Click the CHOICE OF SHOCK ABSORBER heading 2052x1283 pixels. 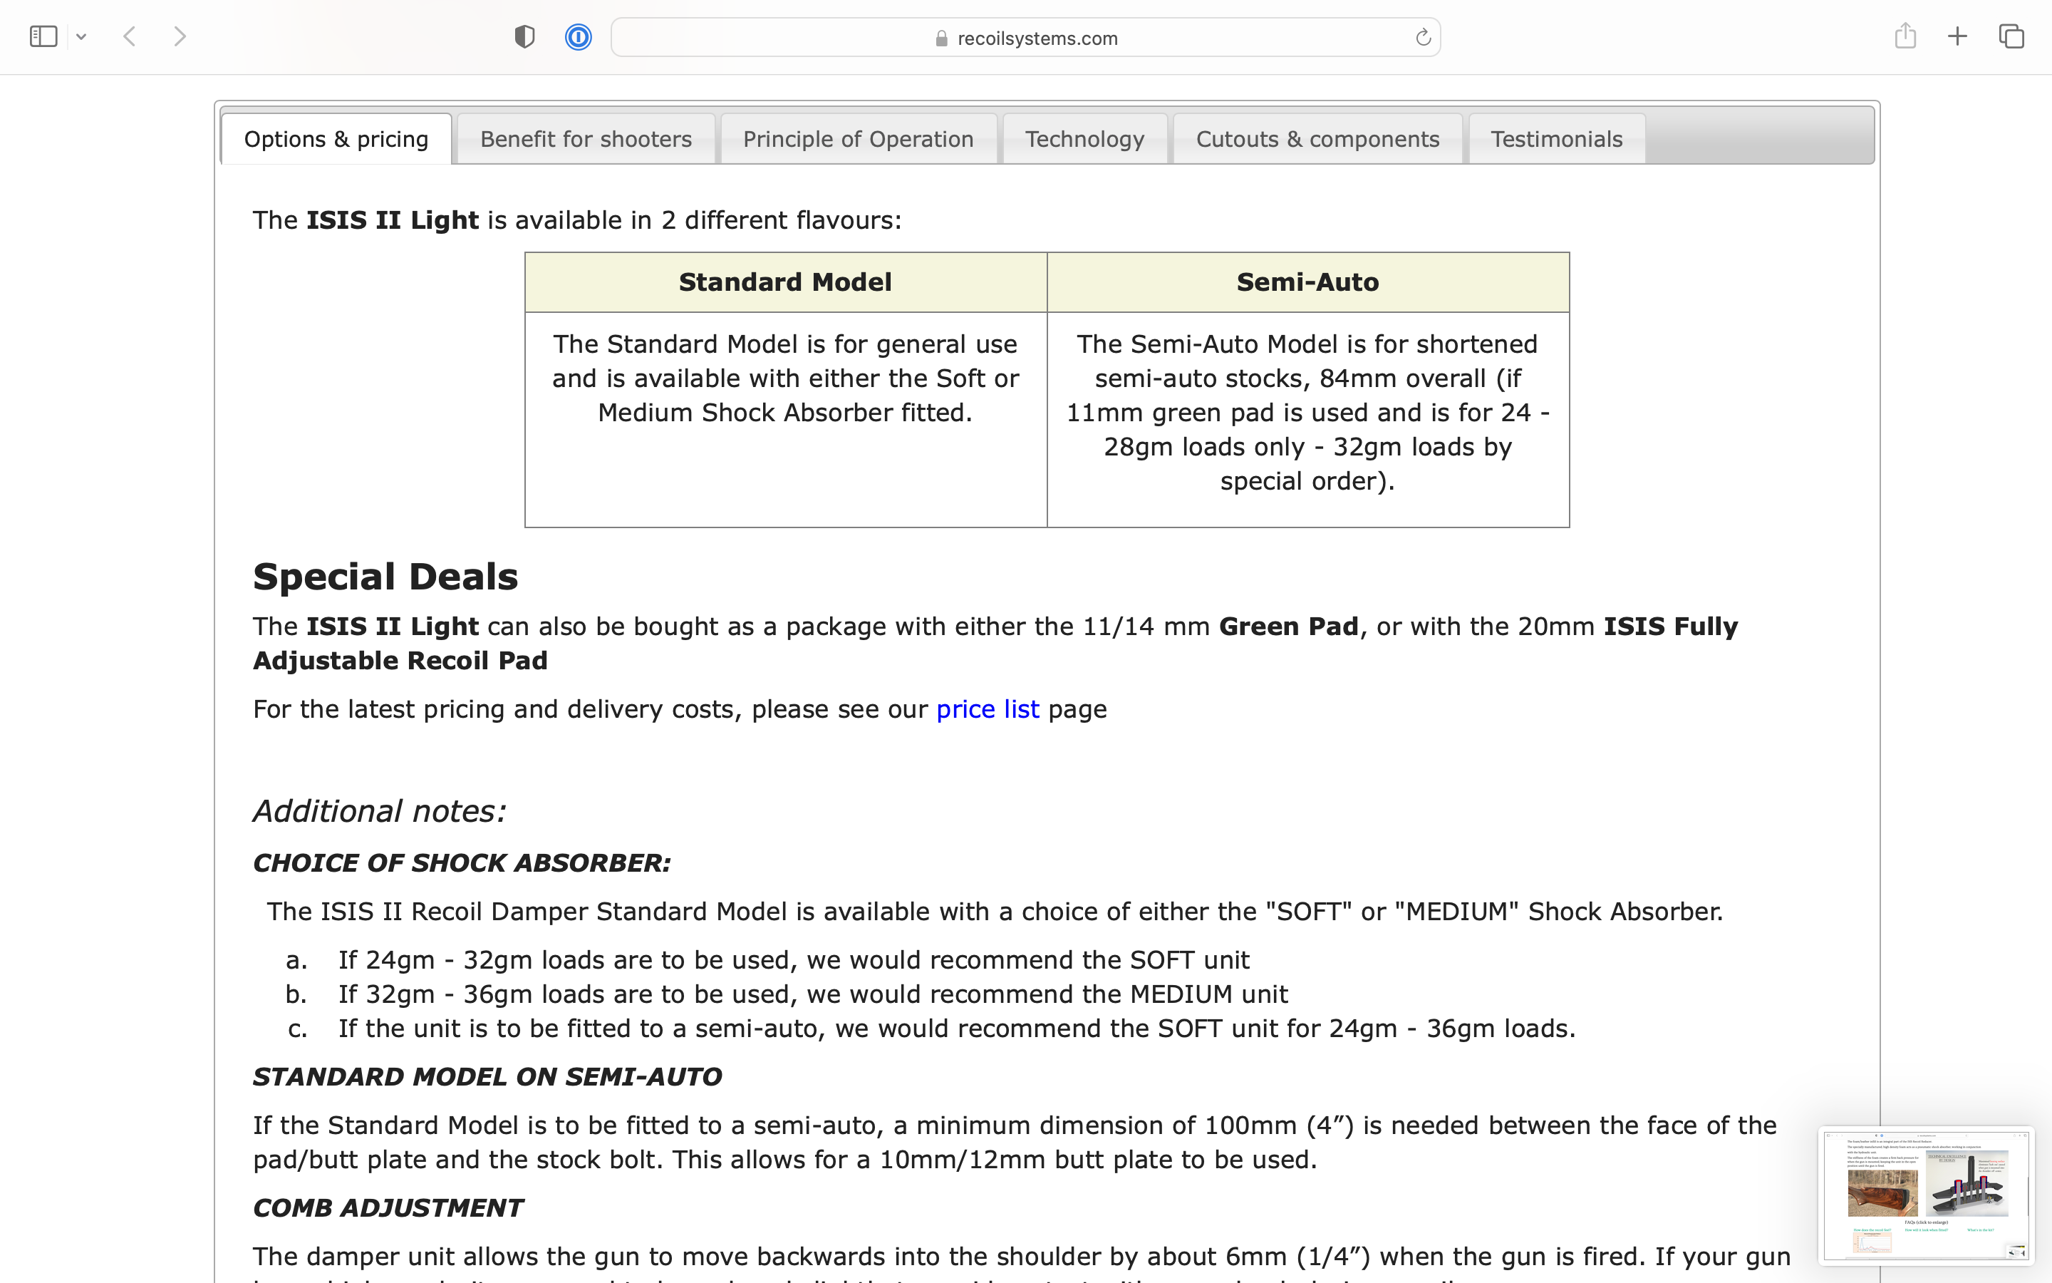[462, 863]
